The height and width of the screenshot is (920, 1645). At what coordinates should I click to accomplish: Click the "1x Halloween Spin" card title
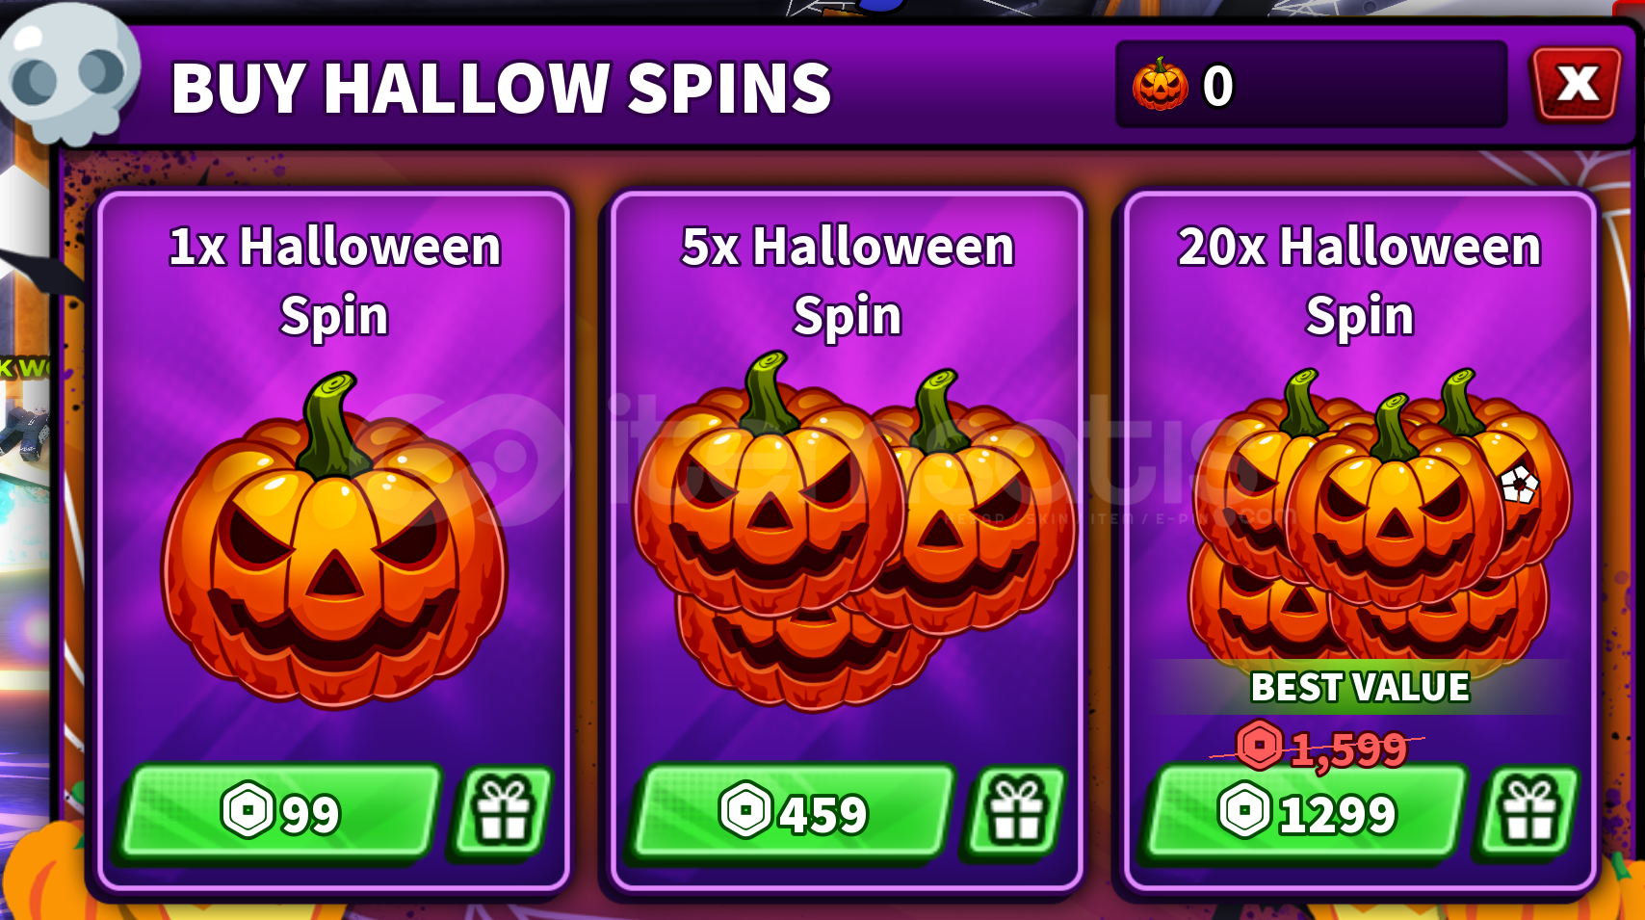[334, 280]
